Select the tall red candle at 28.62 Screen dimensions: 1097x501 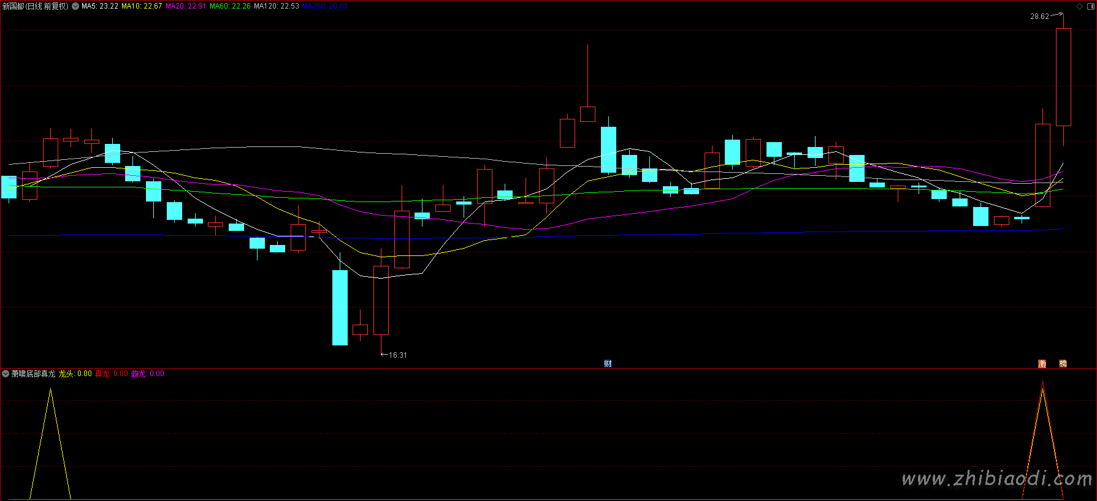[1063, 77]
